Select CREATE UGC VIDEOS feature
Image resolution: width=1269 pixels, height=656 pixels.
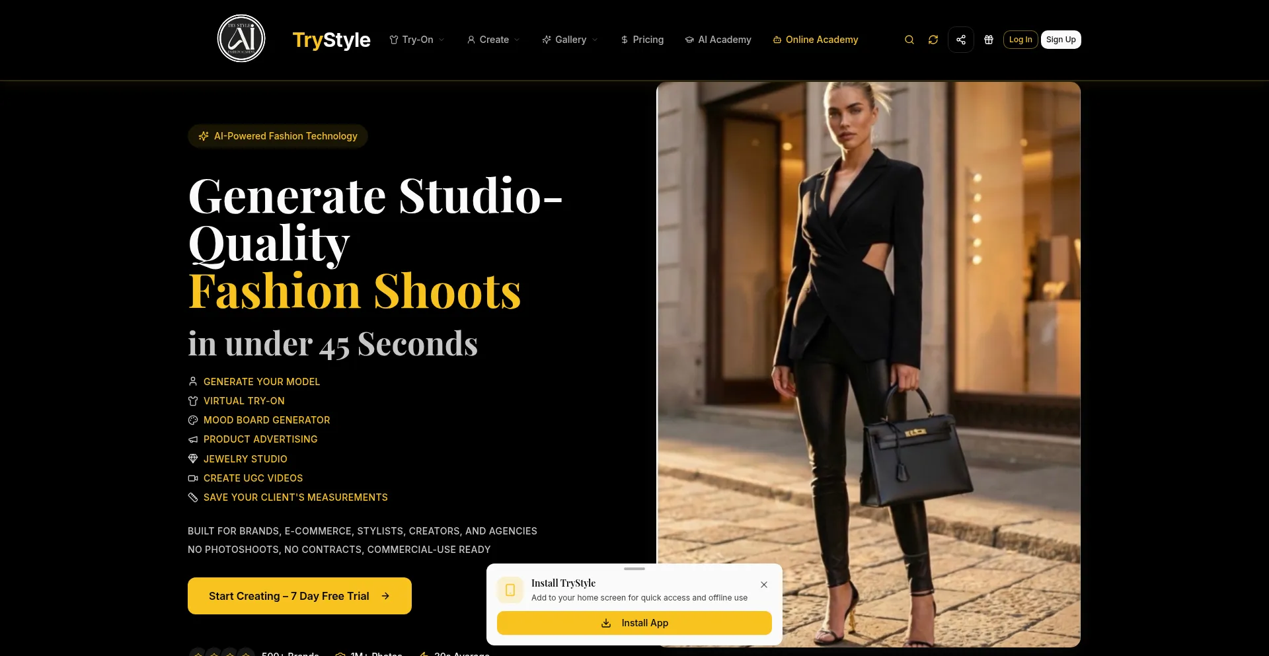click(253, 478)
